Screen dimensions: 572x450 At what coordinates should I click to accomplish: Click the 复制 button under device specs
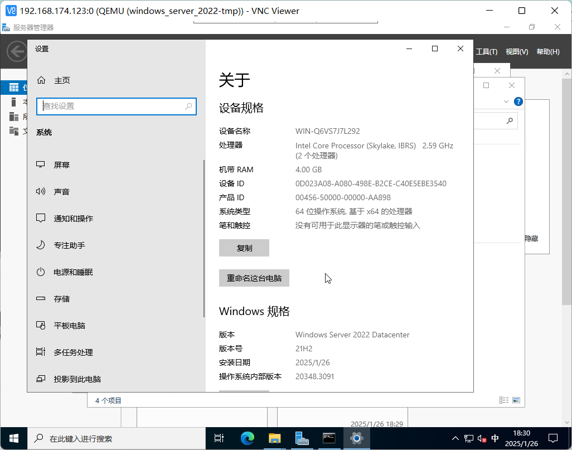coord(244,248)
